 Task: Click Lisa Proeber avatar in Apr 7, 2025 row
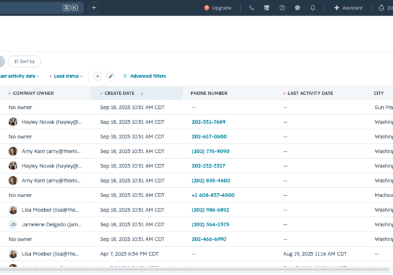coord(13,254)
